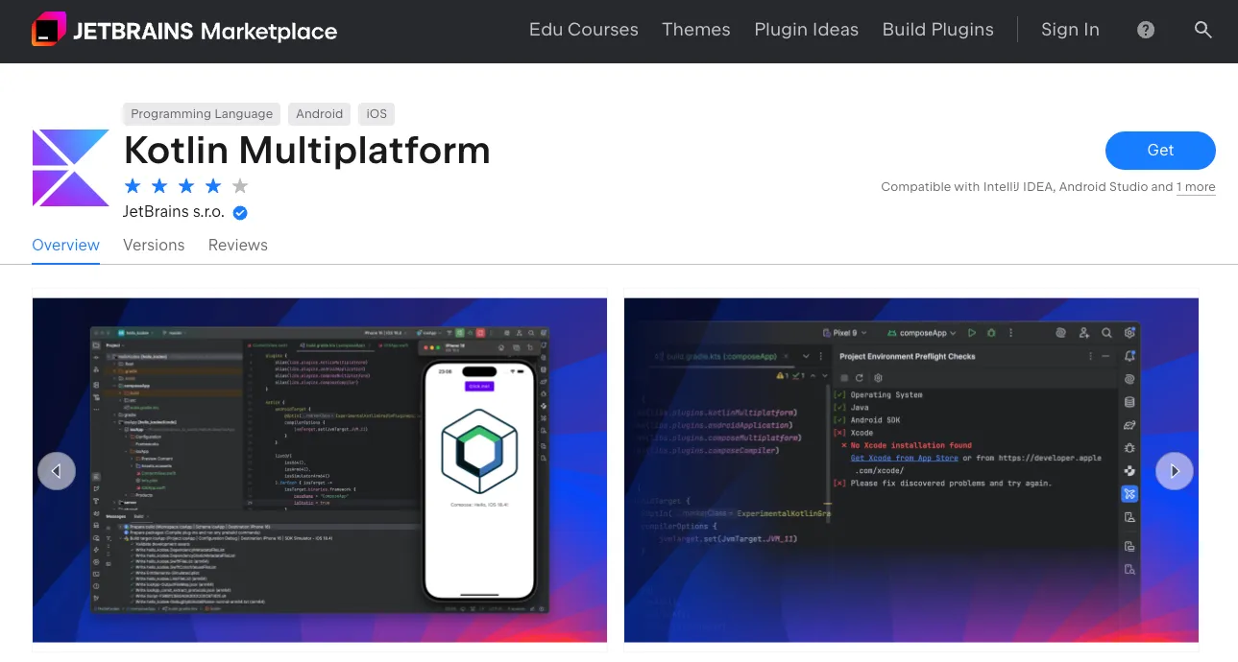Click the settings gear in Preflight Checks toolbar
This screenshot has width=1238, height=662.
click(878, 378)
